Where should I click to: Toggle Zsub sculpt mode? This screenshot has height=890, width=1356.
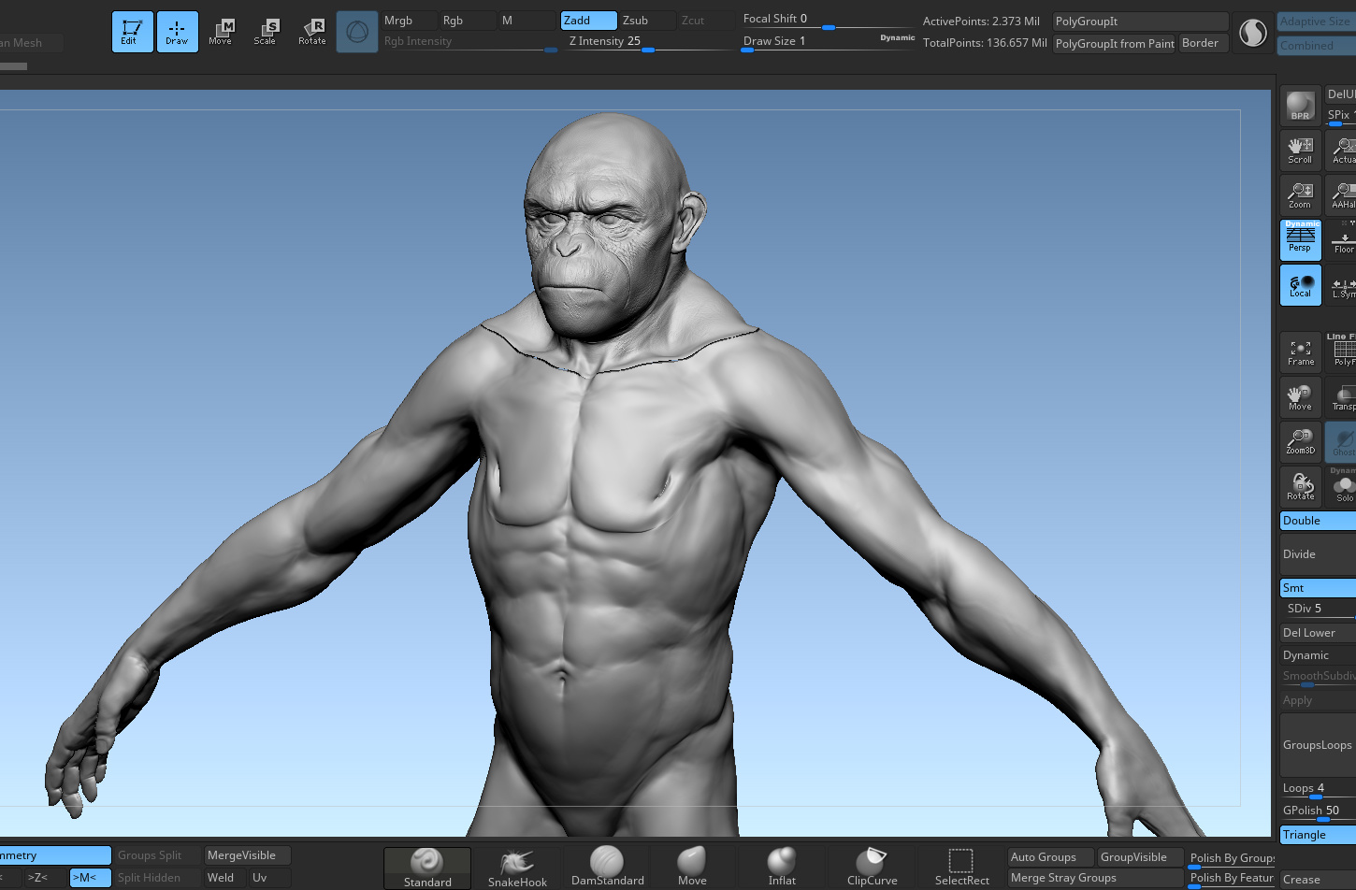[x=647, y=21]
